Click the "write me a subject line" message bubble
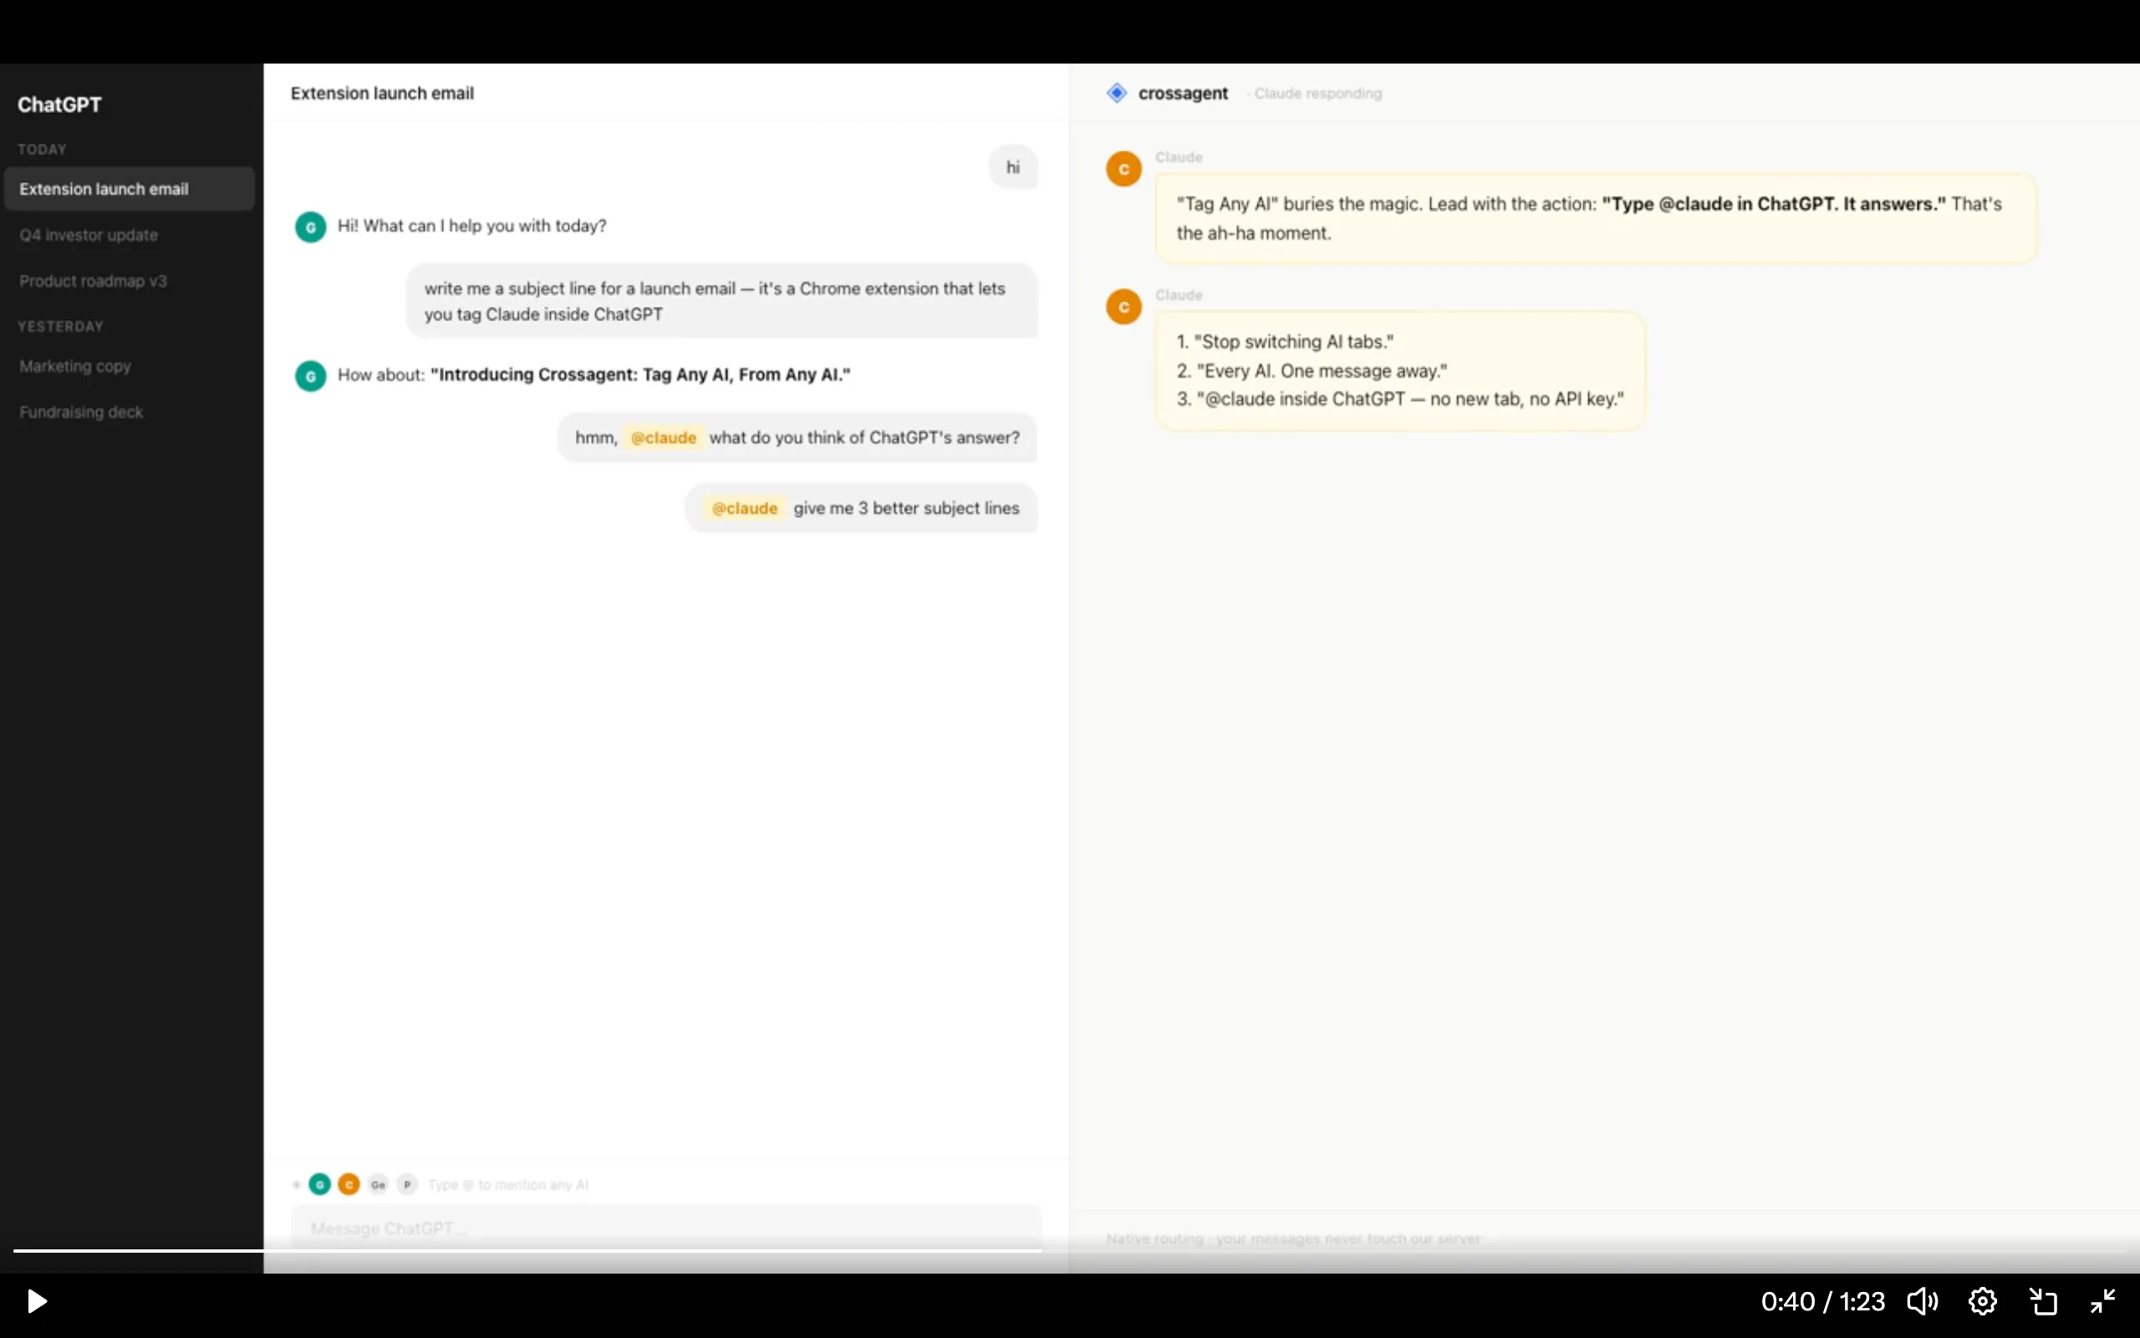This screenshot has height=1338, width=2140. tap(721, 301)
